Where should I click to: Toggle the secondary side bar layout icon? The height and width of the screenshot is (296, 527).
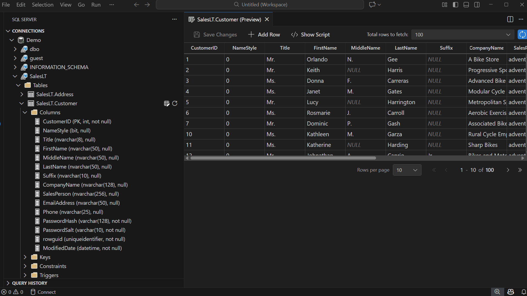477,5
